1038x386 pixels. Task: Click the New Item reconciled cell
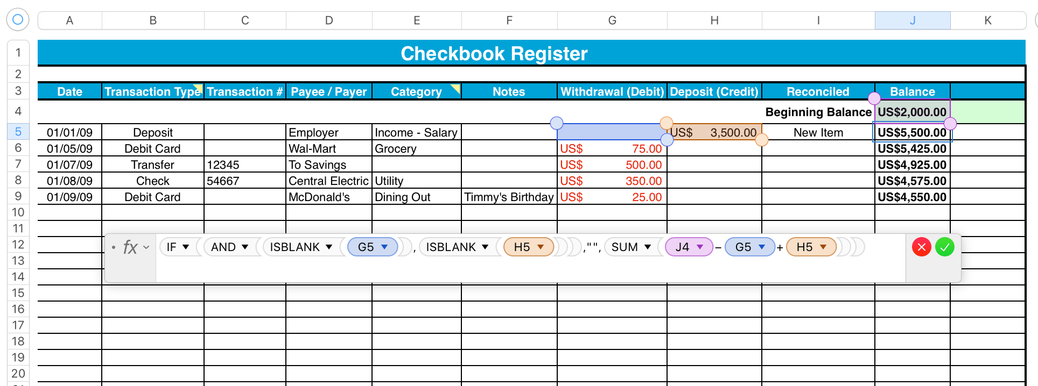tap(818, 132)
